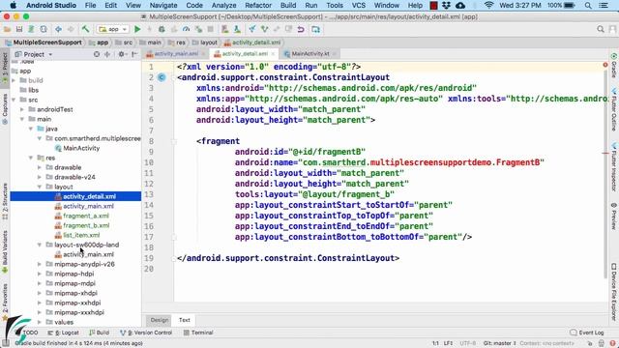619x348 pixels.
Task: Revert changes with the undo arrow icon
Action: click(301, 29)
